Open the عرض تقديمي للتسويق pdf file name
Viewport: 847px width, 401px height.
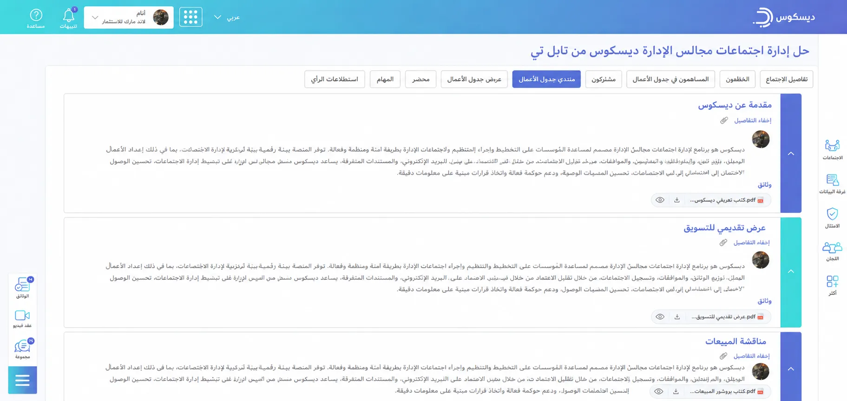(x=724, y=316)
